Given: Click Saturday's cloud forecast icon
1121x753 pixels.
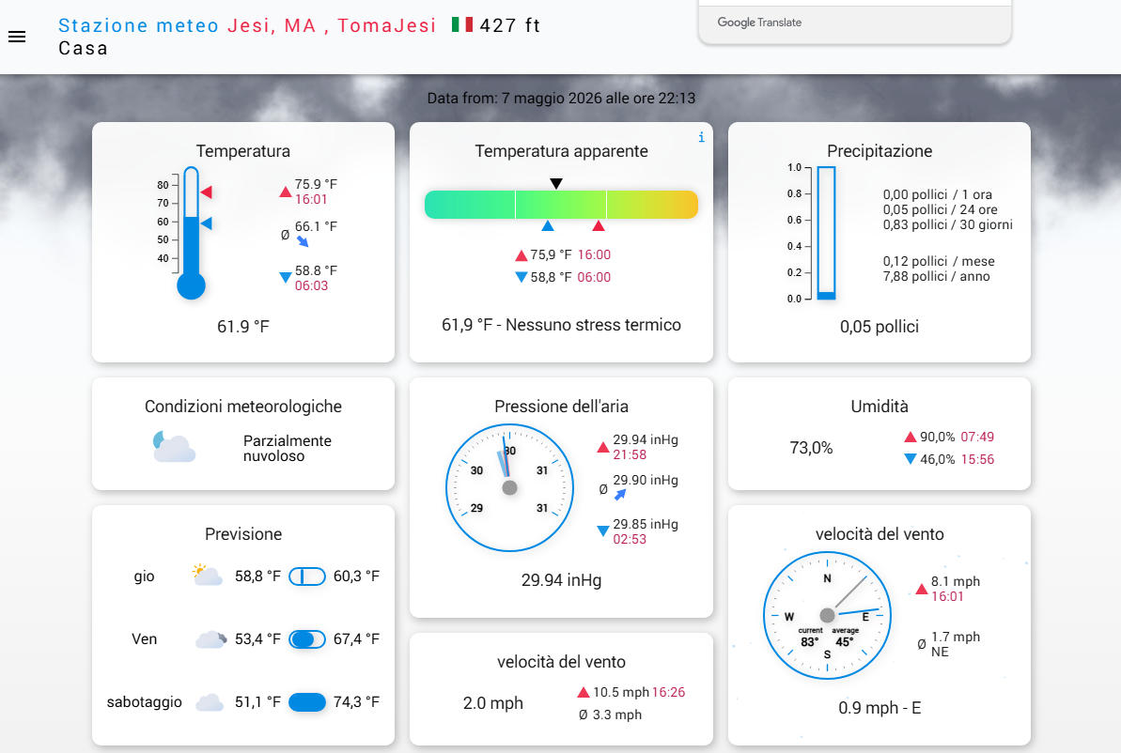Looking at the screenshot, I should point(210,701).
